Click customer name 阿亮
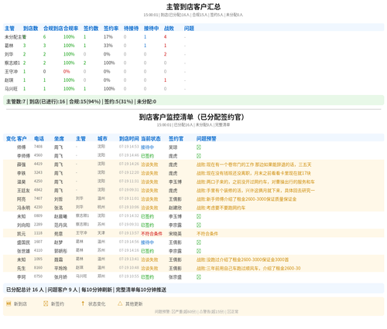This screenshot has width=387, height=329. (21, 199)
